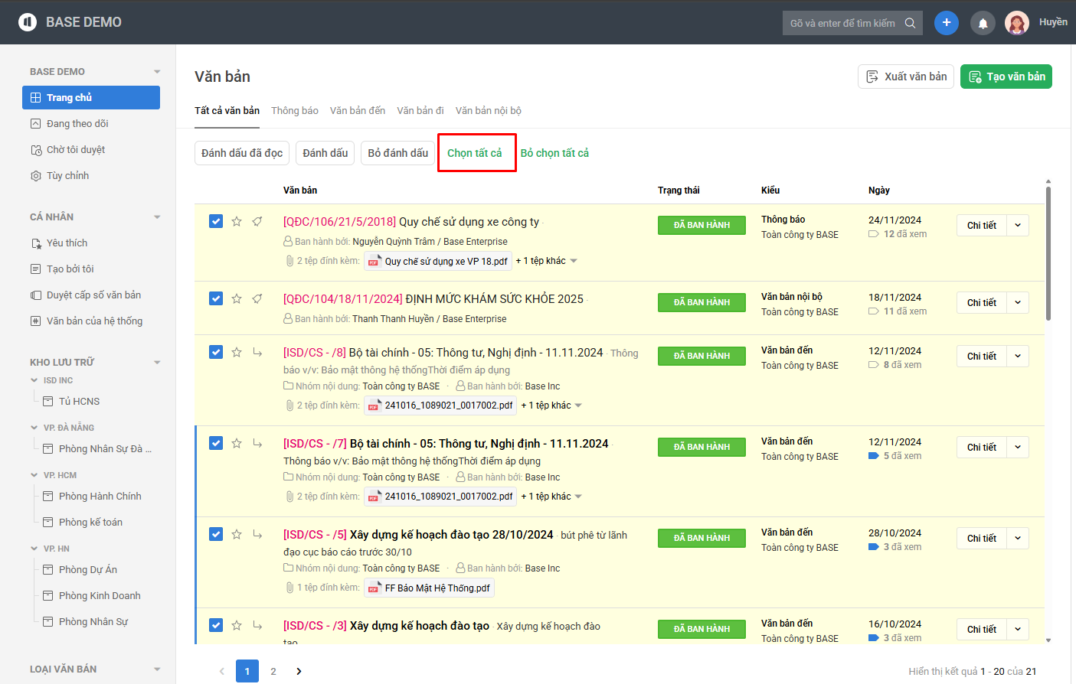Open Huyền's profile avatar
This screenshot has width=1076, height=684.
point(1017,23)
